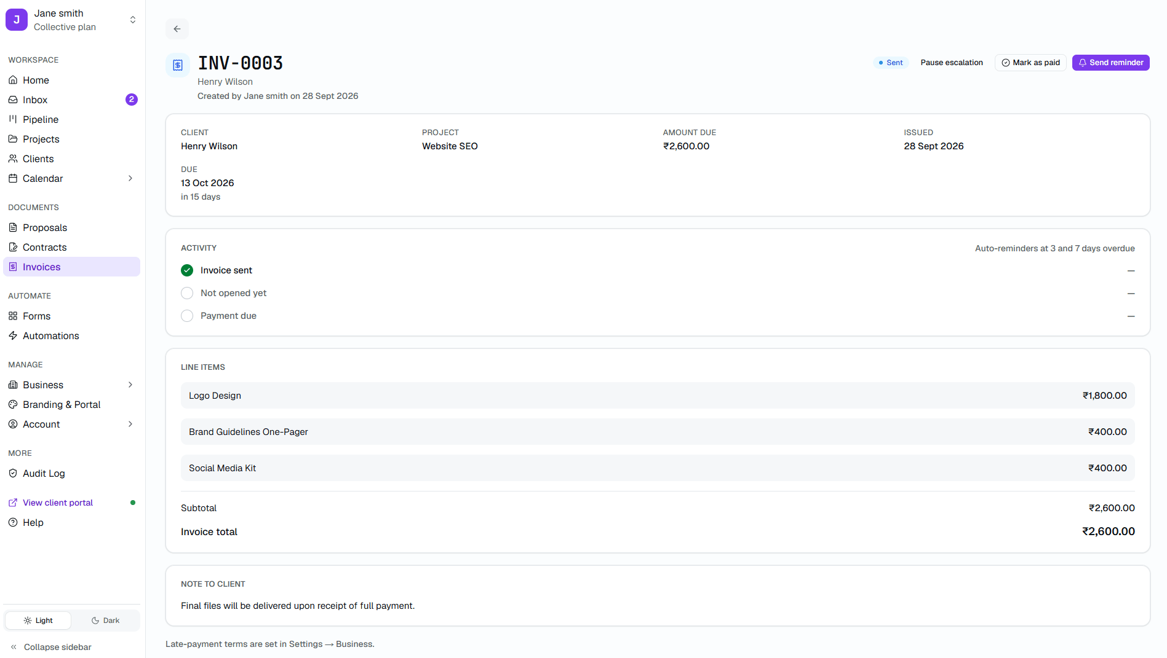
Task: Click the Contracts icon
Action: coord(13,247)
